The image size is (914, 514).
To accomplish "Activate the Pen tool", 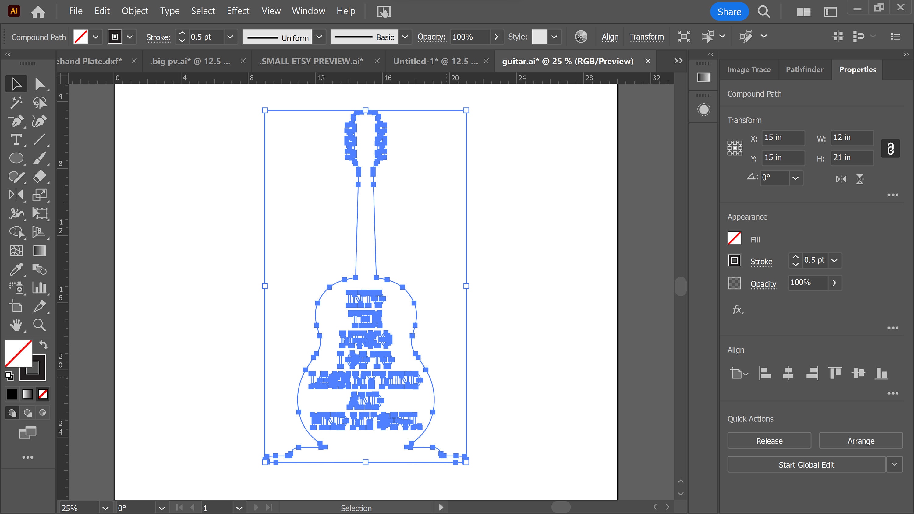I will click(16, 121).
